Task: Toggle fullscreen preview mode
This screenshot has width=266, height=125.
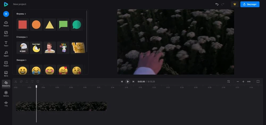Action: pyautogui.click(x=258, y=81)
